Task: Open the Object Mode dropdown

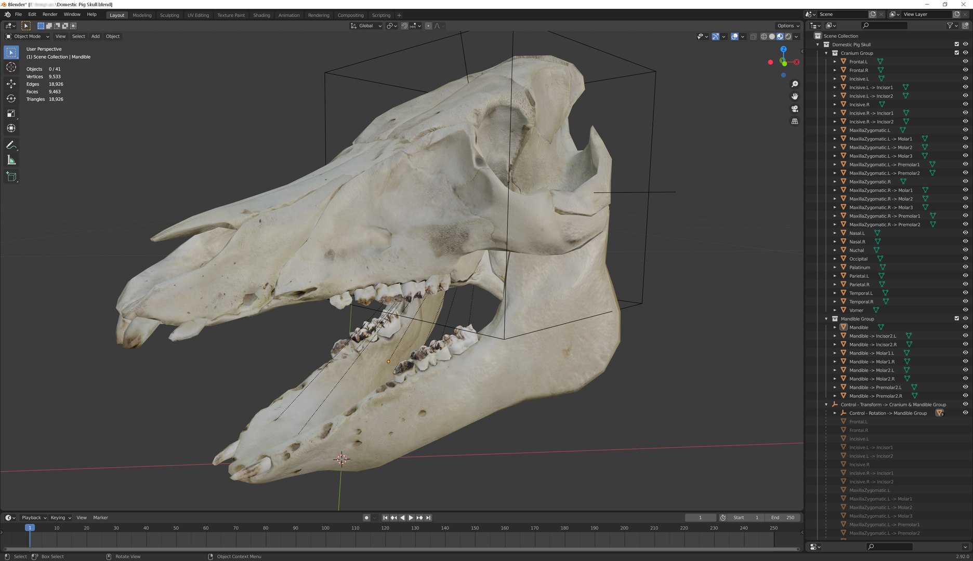Action: 27,36
